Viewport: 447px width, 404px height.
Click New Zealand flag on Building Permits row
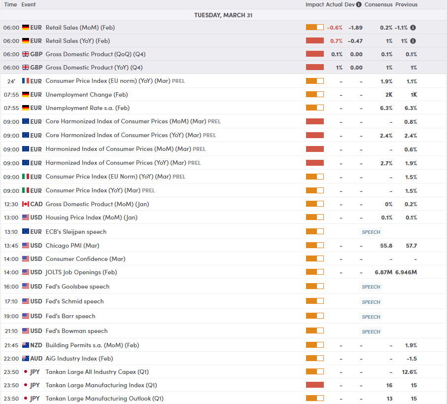(26, 345)
